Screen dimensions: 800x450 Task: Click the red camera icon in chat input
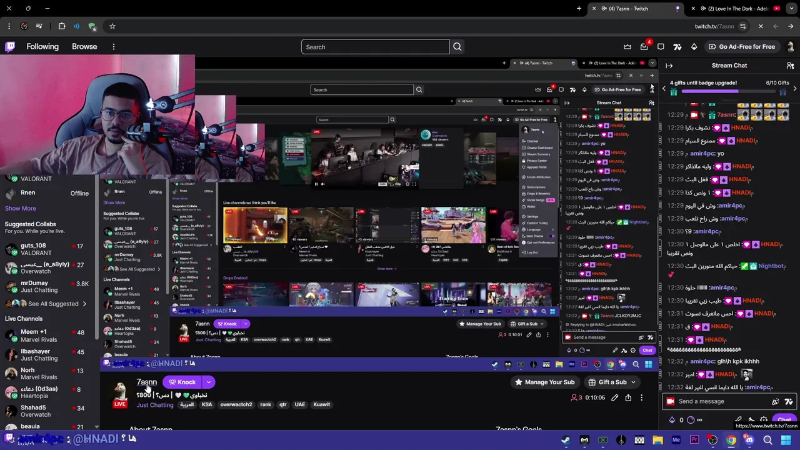671,402
